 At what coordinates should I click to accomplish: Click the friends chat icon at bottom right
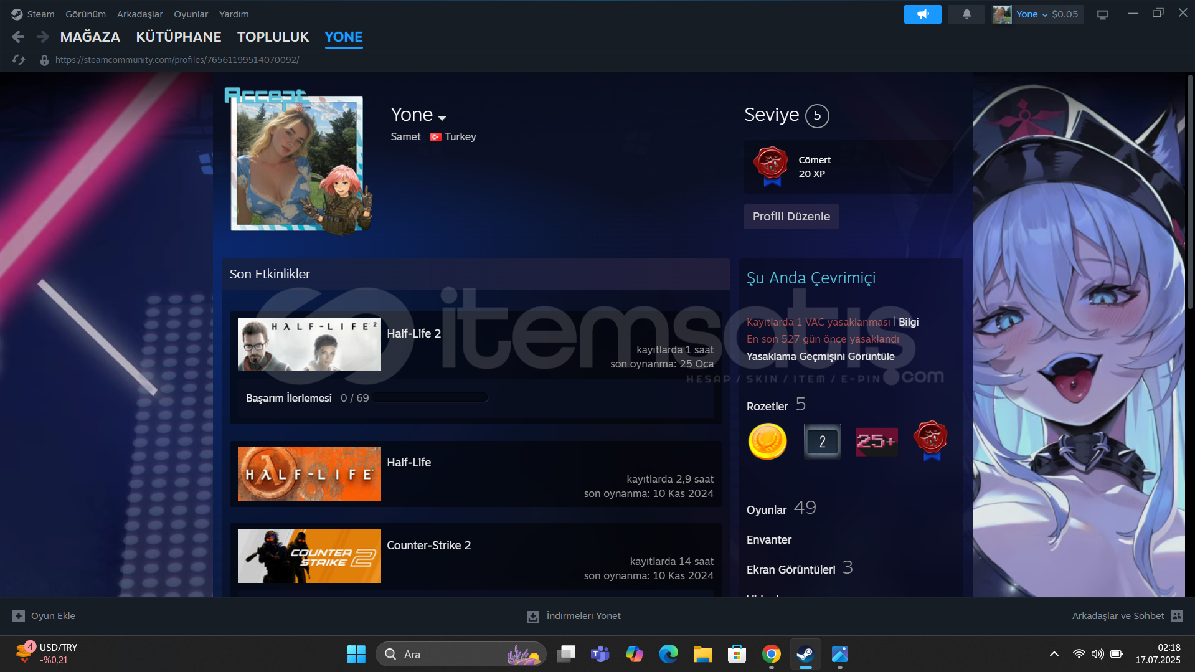click(x=1177, y=616)
